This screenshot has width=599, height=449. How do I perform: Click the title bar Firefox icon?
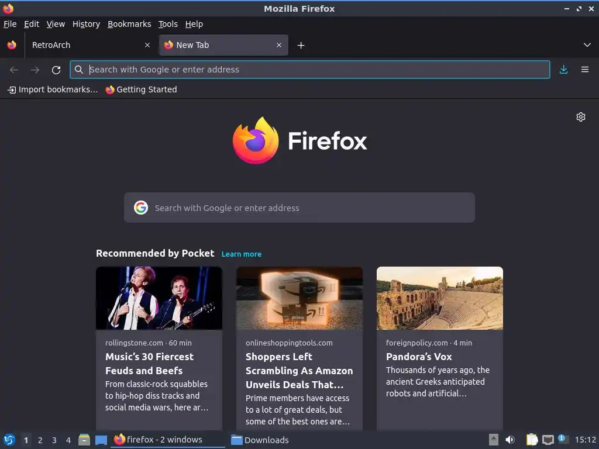(8, 8)
